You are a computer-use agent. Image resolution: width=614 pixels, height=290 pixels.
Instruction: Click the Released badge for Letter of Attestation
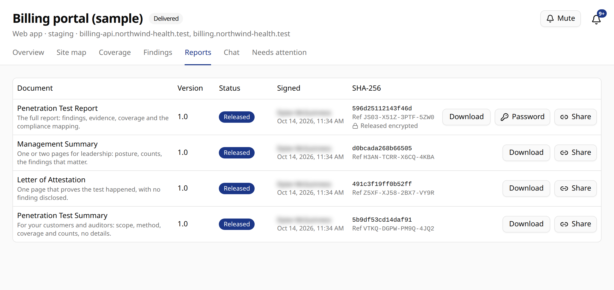[237, 189]
